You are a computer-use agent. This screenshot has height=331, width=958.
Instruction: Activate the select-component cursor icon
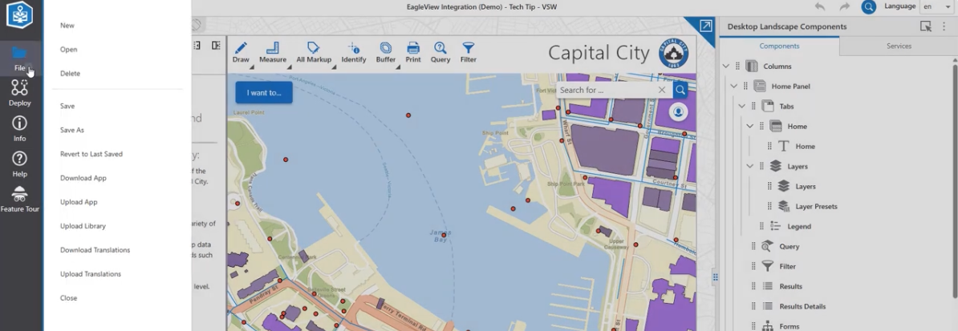point(926,26)
